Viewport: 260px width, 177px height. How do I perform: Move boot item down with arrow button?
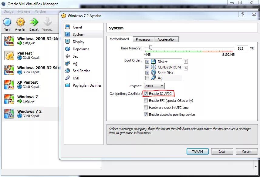tap(186, 68)
